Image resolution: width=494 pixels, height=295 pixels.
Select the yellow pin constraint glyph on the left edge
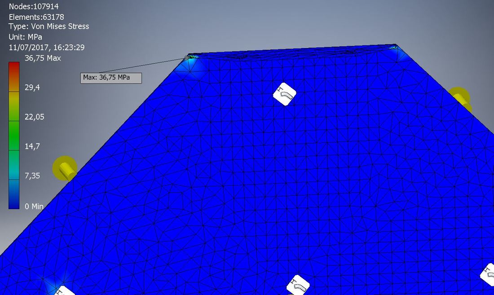tap(65, 168)
